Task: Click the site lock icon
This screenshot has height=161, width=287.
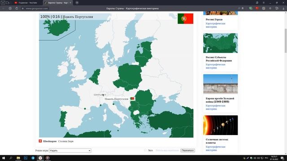Action: coord(23,8)
